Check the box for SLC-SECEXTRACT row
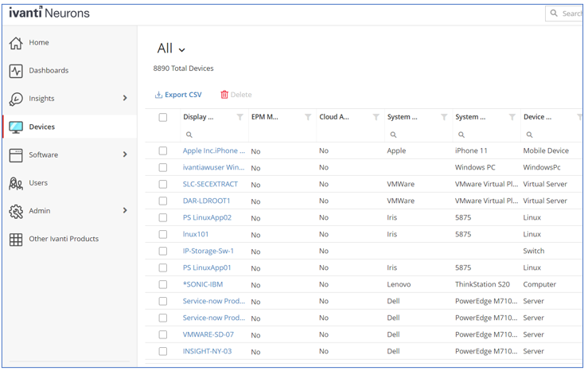 [163, 185]
